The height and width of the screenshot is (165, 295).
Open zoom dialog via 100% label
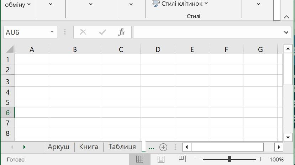coord(276,160)
